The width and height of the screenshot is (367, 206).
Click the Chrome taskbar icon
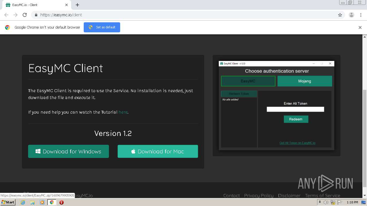tap(52, 202)
